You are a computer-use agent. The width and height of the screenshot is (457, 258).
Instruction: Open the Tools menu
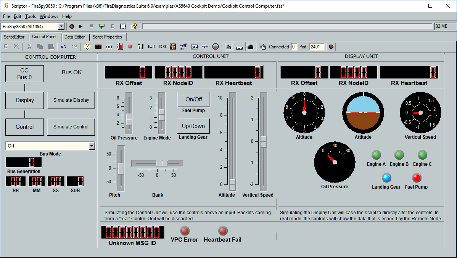(x=30, y=16)
